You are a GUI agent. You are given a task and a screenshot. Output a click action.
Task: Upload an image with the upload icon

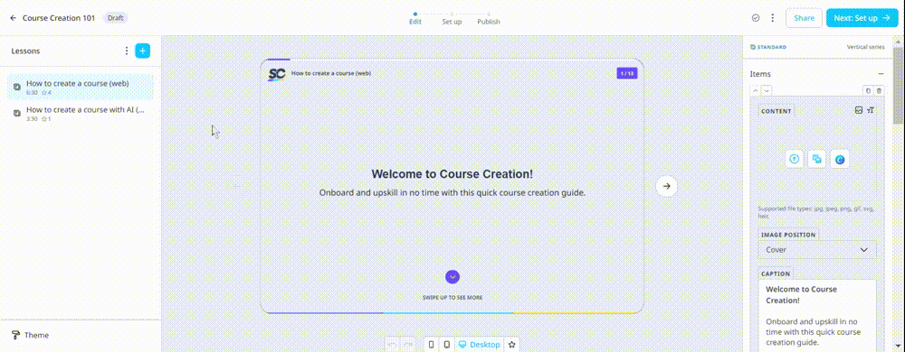click(795, 160)
